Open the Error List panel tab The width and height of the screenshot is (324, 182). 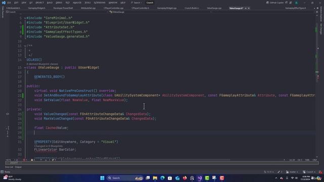9,167
